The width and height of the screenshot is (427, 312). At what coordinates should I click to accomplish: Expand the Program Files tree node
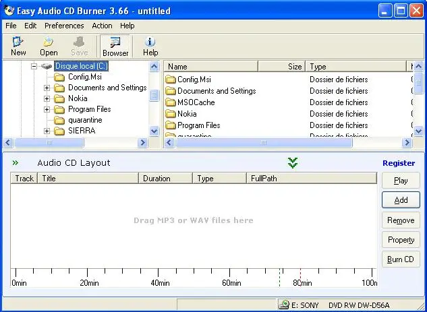47,109
